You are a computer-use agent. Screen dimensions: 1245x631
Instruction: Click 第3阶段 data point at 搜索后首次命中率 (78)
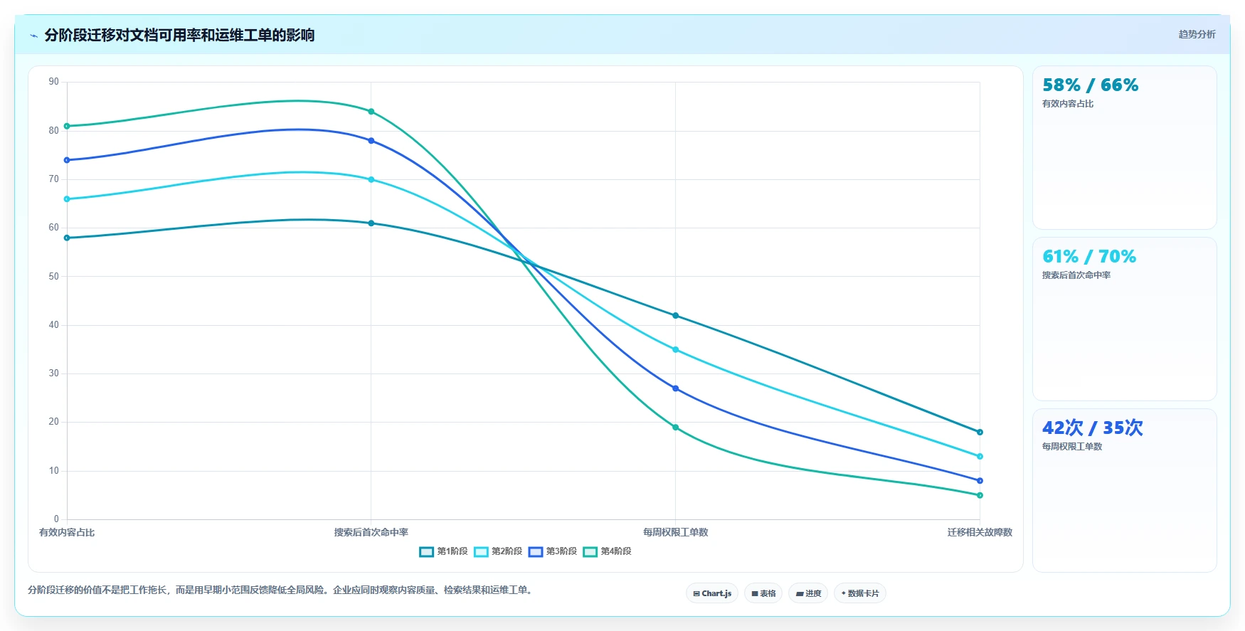(371, 141)
